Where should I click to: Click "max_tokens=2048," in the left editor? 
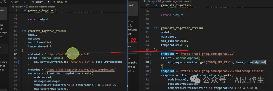(40, 42)
